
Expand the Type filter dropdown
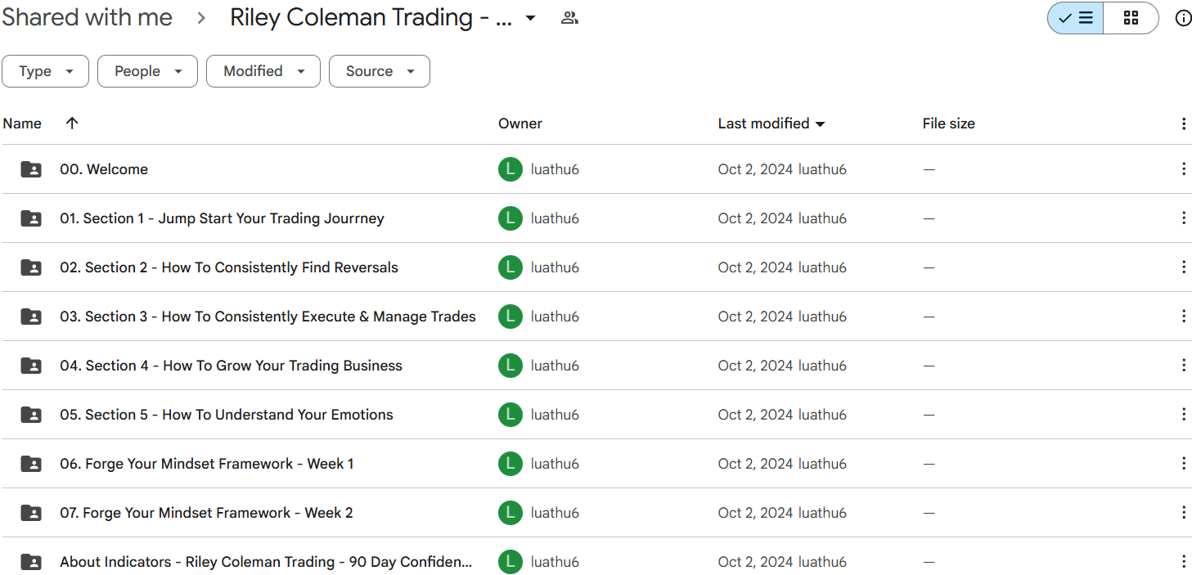[46, 71]
